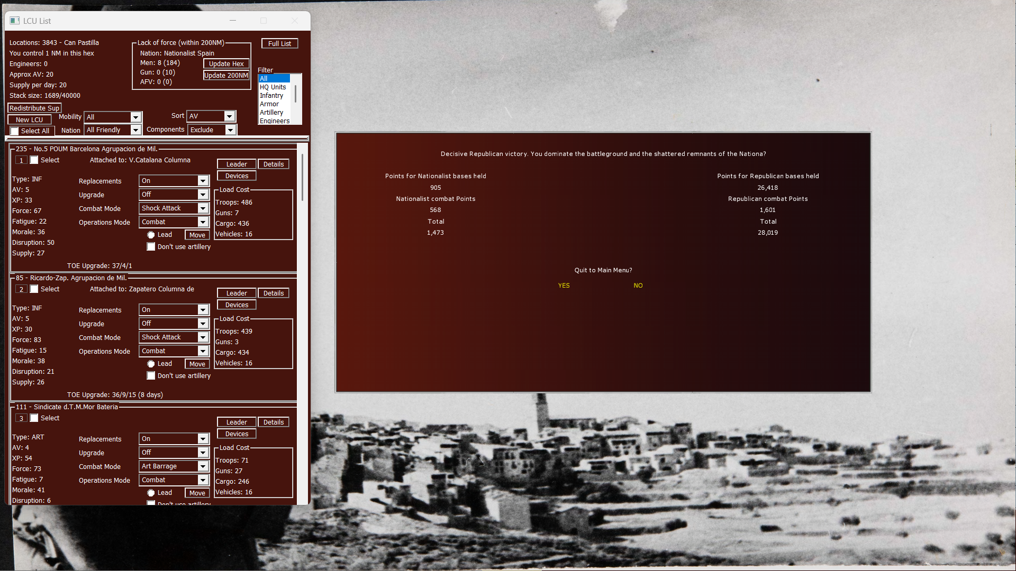Image resolution: width=1016 pixels, height=571 pixels.
Task: Select Lead radio for Sindicate d.T.M.Mor Bateria
Action: point(151,492)
